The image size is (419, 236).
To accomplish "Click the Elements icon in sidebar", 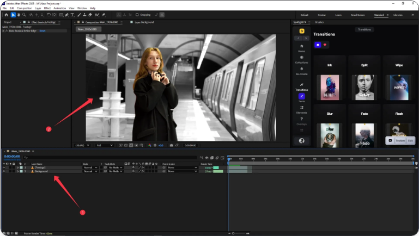I will pos(301,109).
